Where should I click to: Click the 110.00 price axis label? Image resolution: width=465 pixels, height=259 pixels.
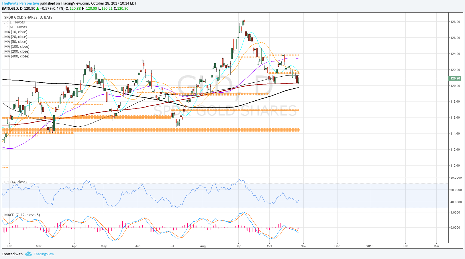pos(455,166)
